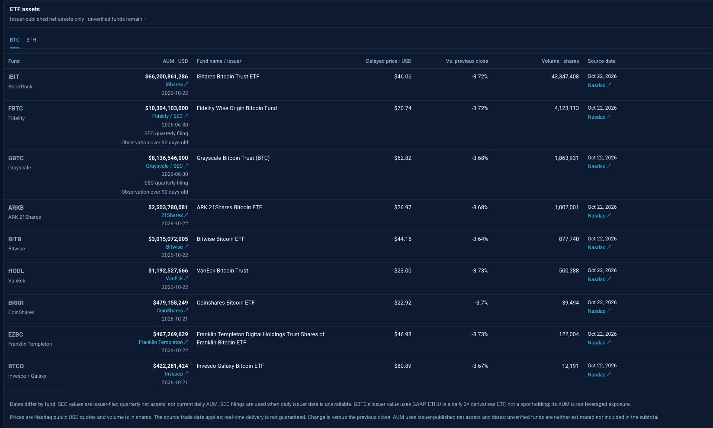Image resolution: width=713 pixels, height=428 pixels.
Task: Click the ARKB fund ticker
Action: [16, 208]
